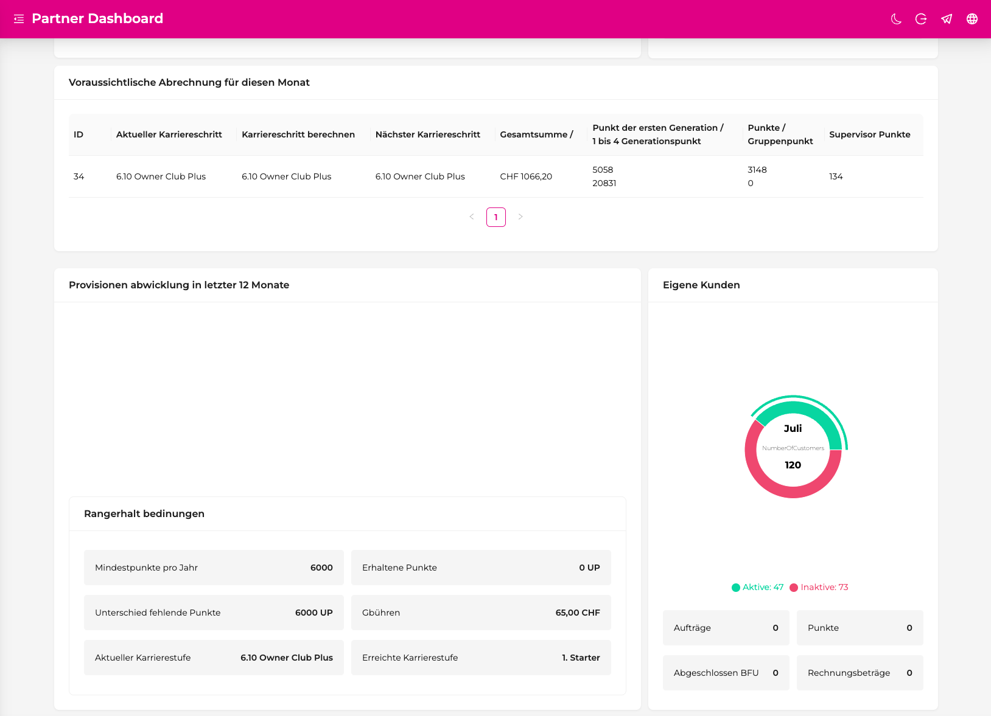Open the hamburger sidebar menu

point(19,19)
